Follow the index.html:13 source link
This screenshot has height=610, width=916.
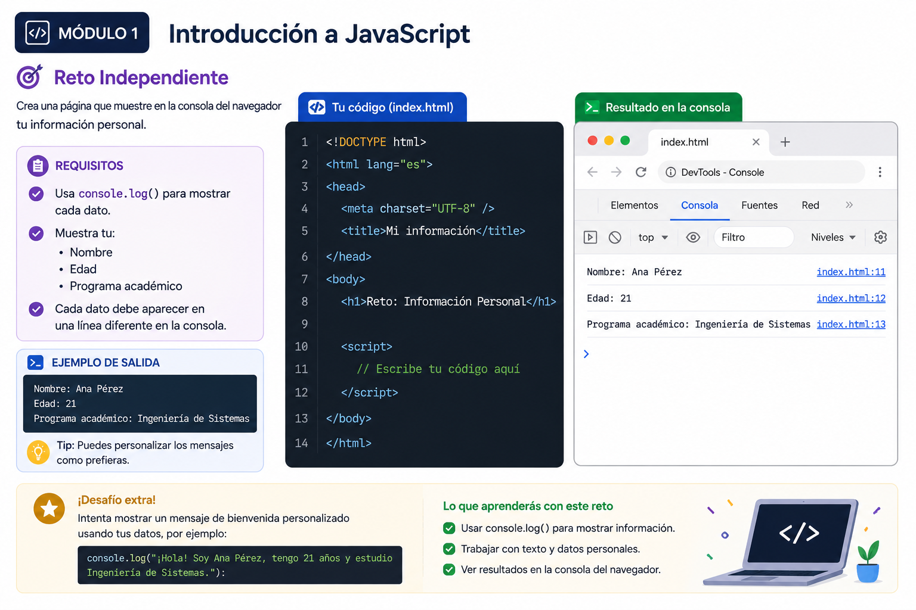point(851,324)
